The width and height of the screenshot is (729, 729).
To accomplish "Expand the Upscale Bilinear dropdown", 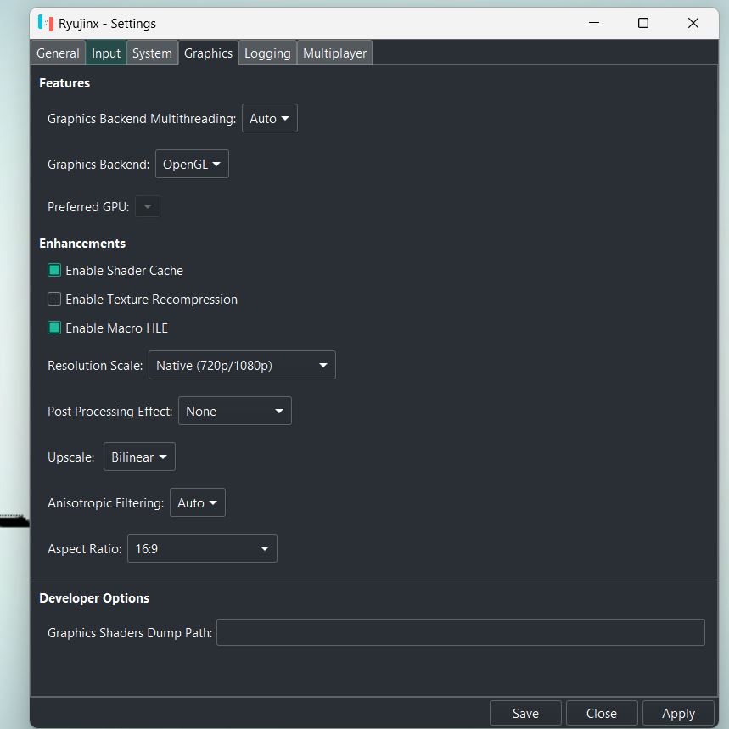I will coord(139,457).
